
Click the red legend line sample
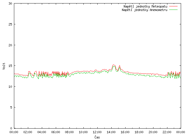173,6
